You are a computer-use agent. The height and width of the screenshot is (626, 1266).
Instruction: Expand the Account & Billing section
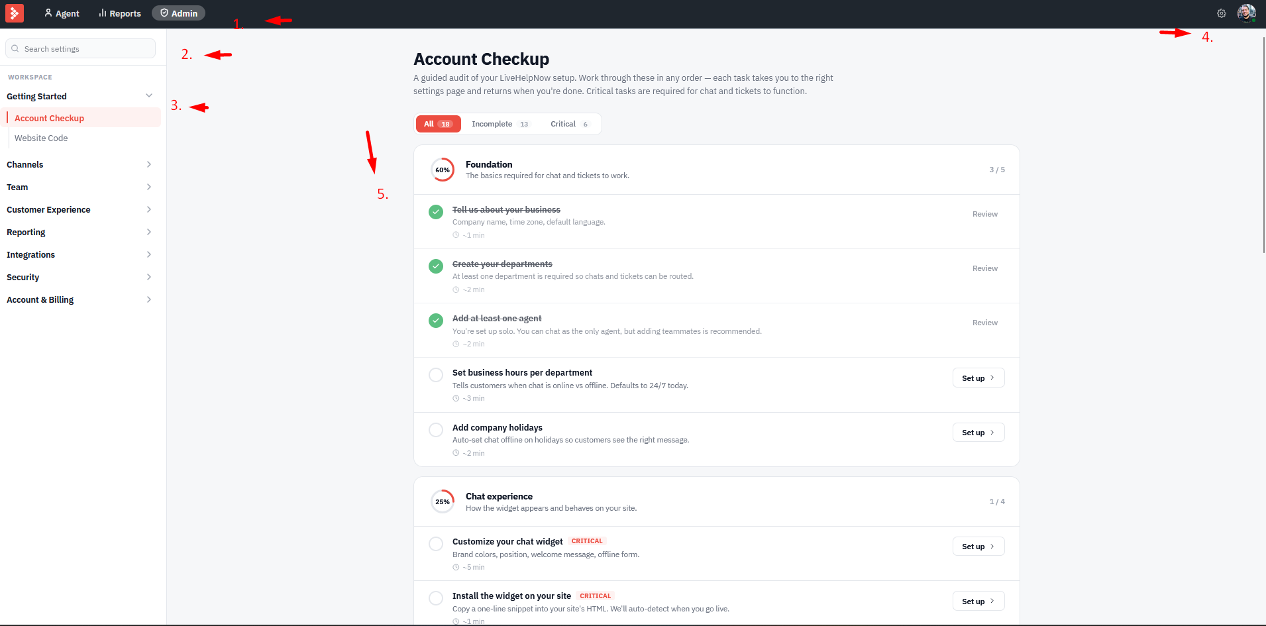point(80,299)
